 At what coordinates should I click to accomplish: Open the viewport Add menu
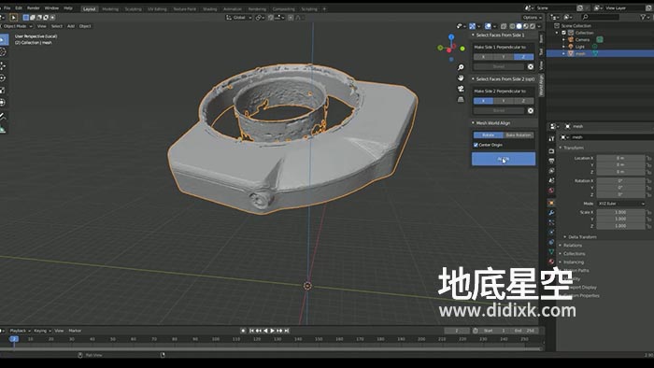pyautogui.click(x=70, y=26)
